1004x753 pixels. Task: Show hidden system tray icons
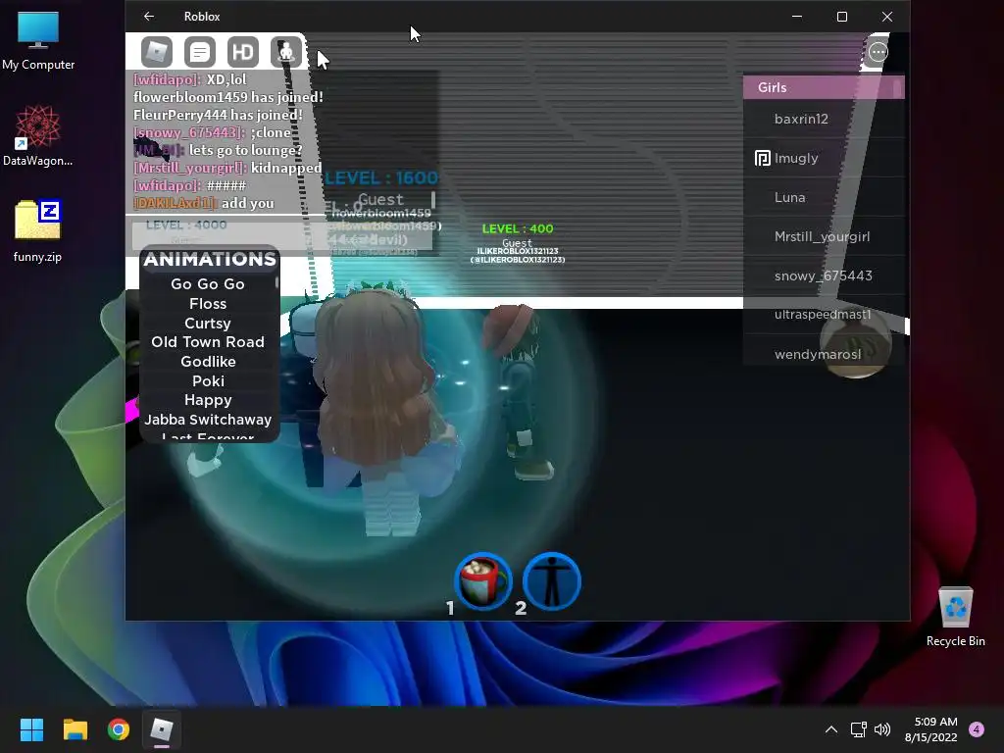pos(831,729)
